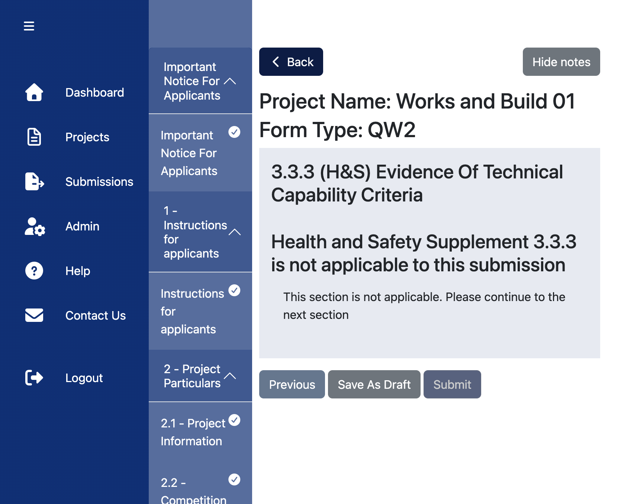The image size is (621, 504).
Task: Go to Submissions in sidebar
Action: coord(99,182)
